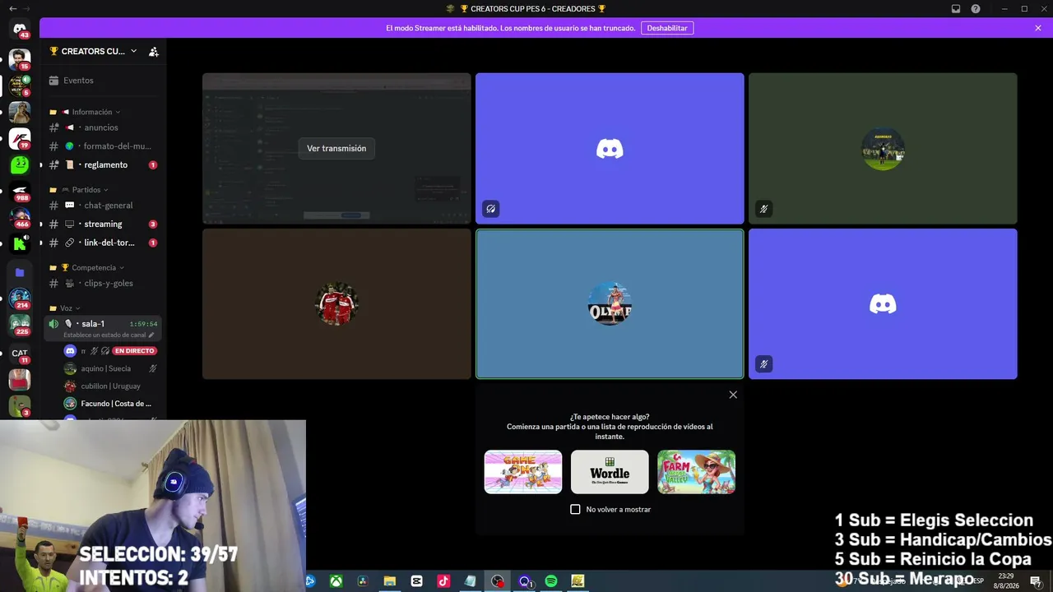Screen dimensions: 1053x592
Task: Open Xbox app in the taskbar
Action: point(336,581)
